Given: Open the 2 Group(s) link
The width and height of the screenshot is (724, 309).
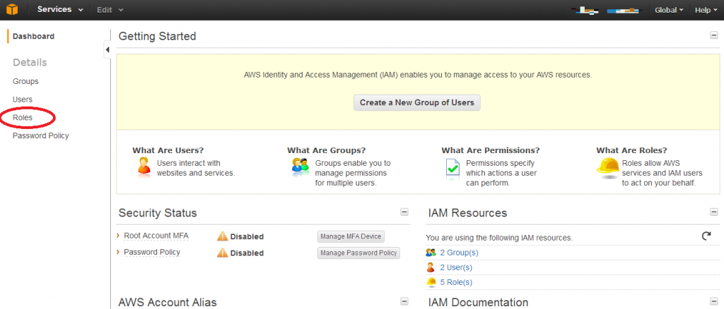Looking at the screenshot, I should 459,253.
